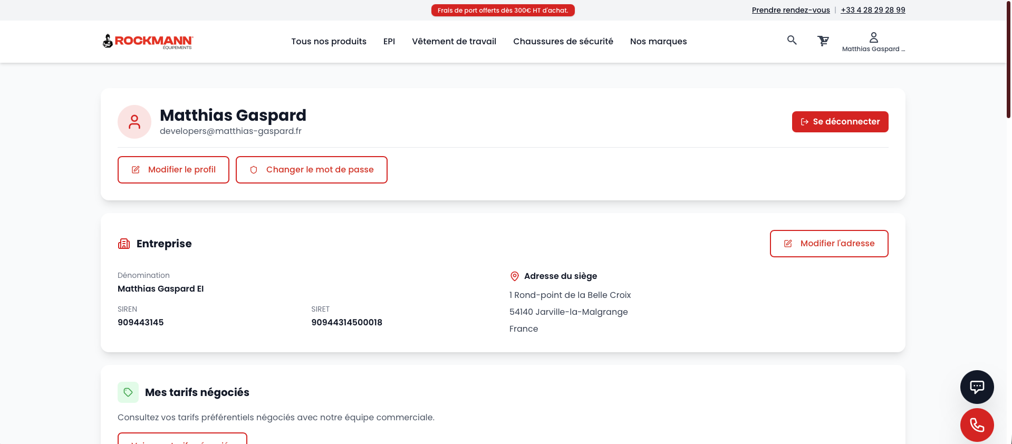Image resolution: width=1012 pixels, height=444 pixels.
Task: Click the Entreprise section heading
Action: pyautogui.click(x=164, y=244)
